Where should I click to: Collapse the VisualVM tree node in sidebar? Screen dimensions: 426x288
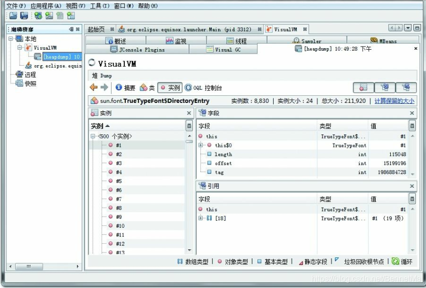[20, 48]
